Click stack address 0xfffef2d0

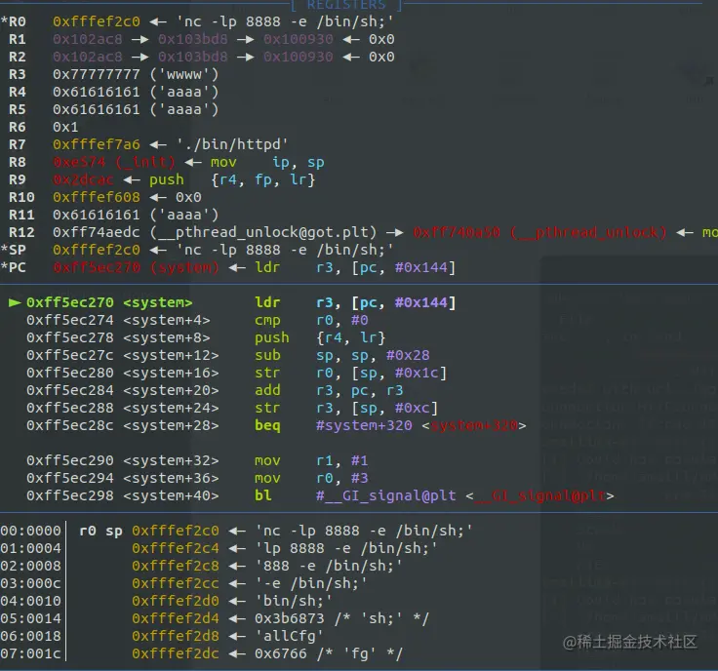[176, 601]
